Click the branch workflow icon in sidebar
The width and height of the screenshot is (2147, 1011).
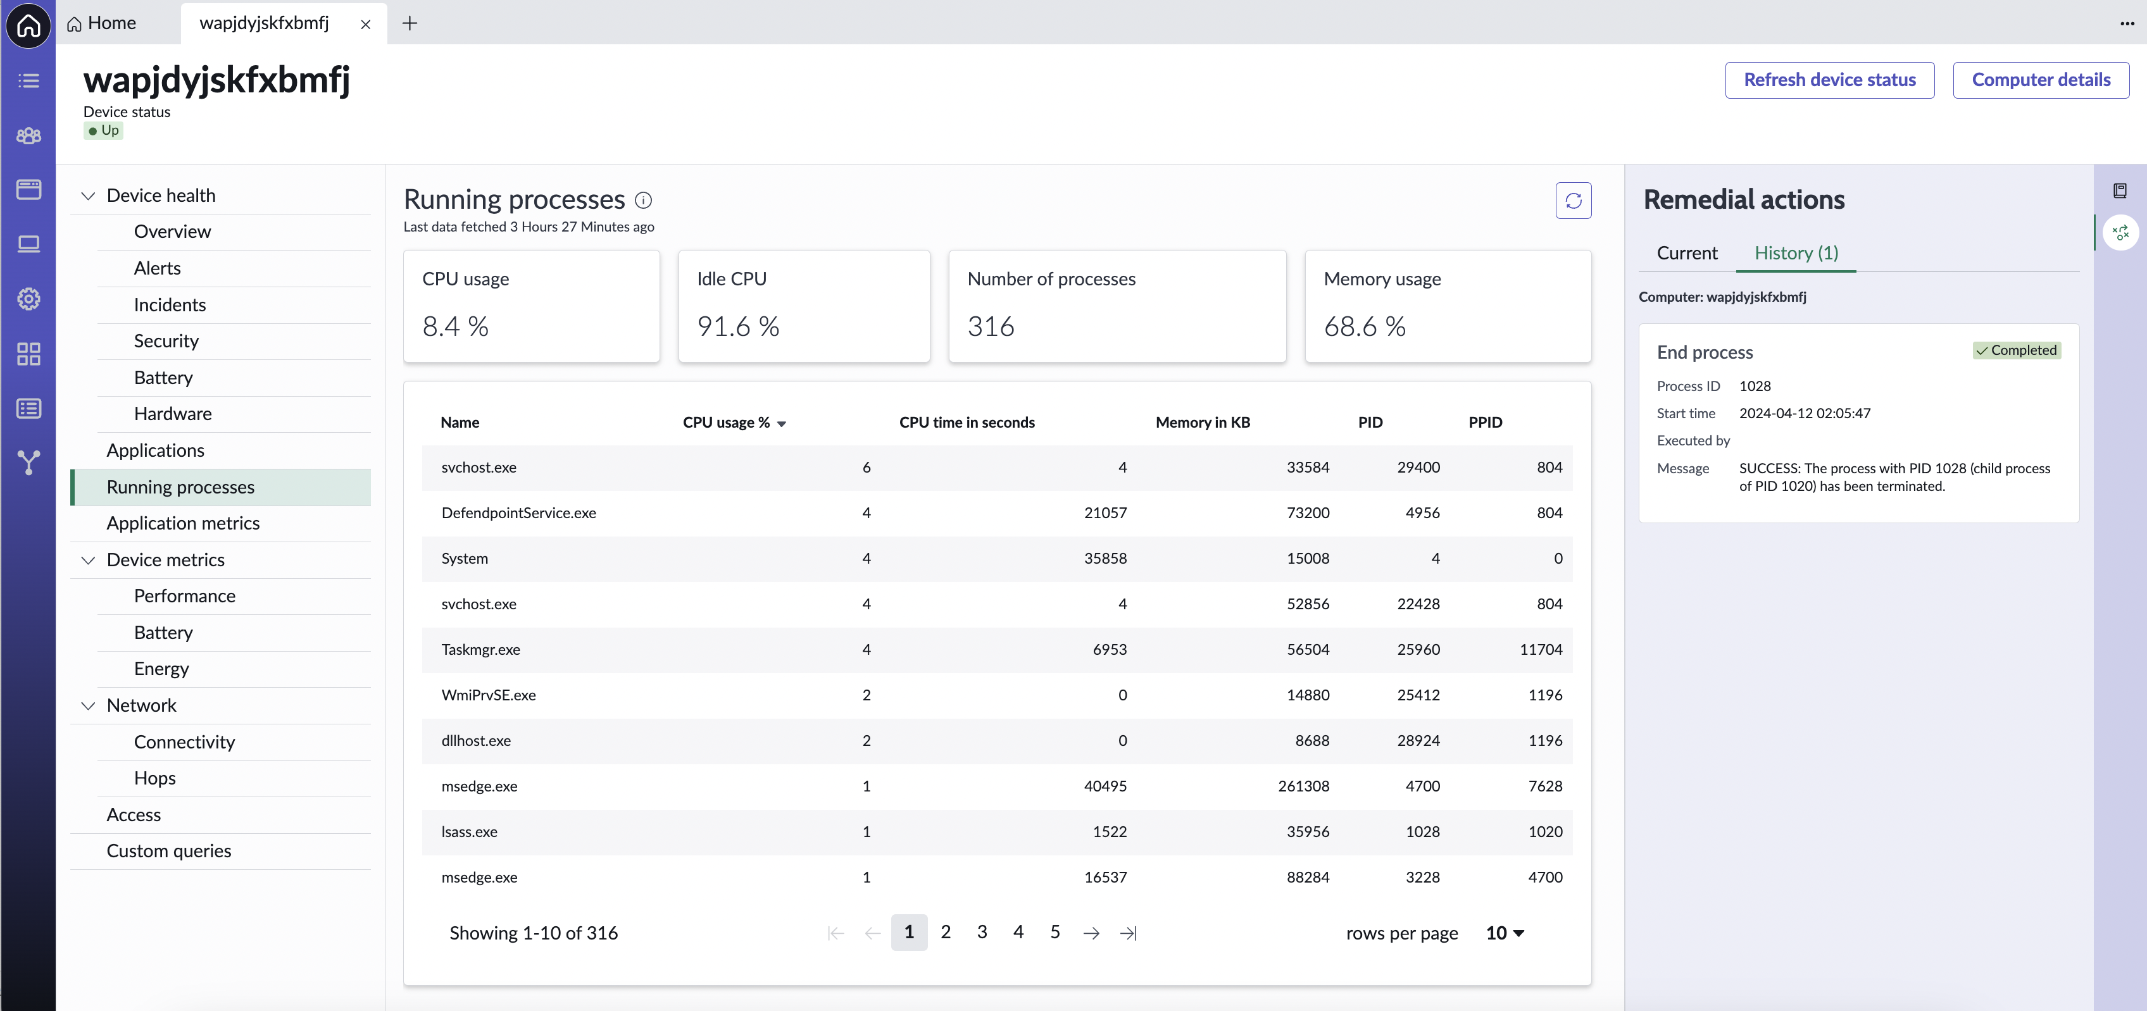[28, 462]
